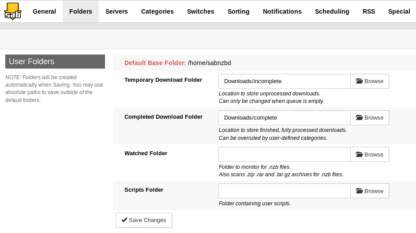416x233 pixels.
Task: Browse for the Watched Folder
Action: [370, 155]
